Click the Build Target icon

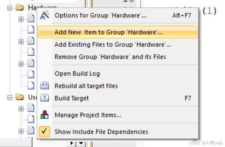click(45, 98)
